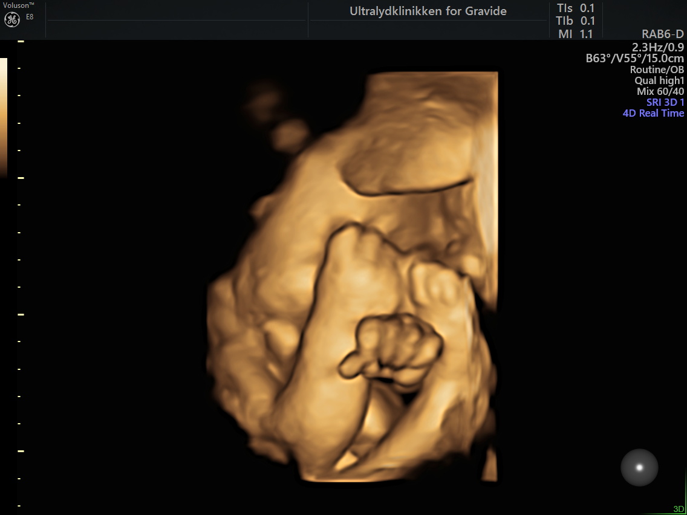Click the rendered 3D fetal ultrasound image
The width and height of the screenshot is (687, 515).
[x=352, y=277]
